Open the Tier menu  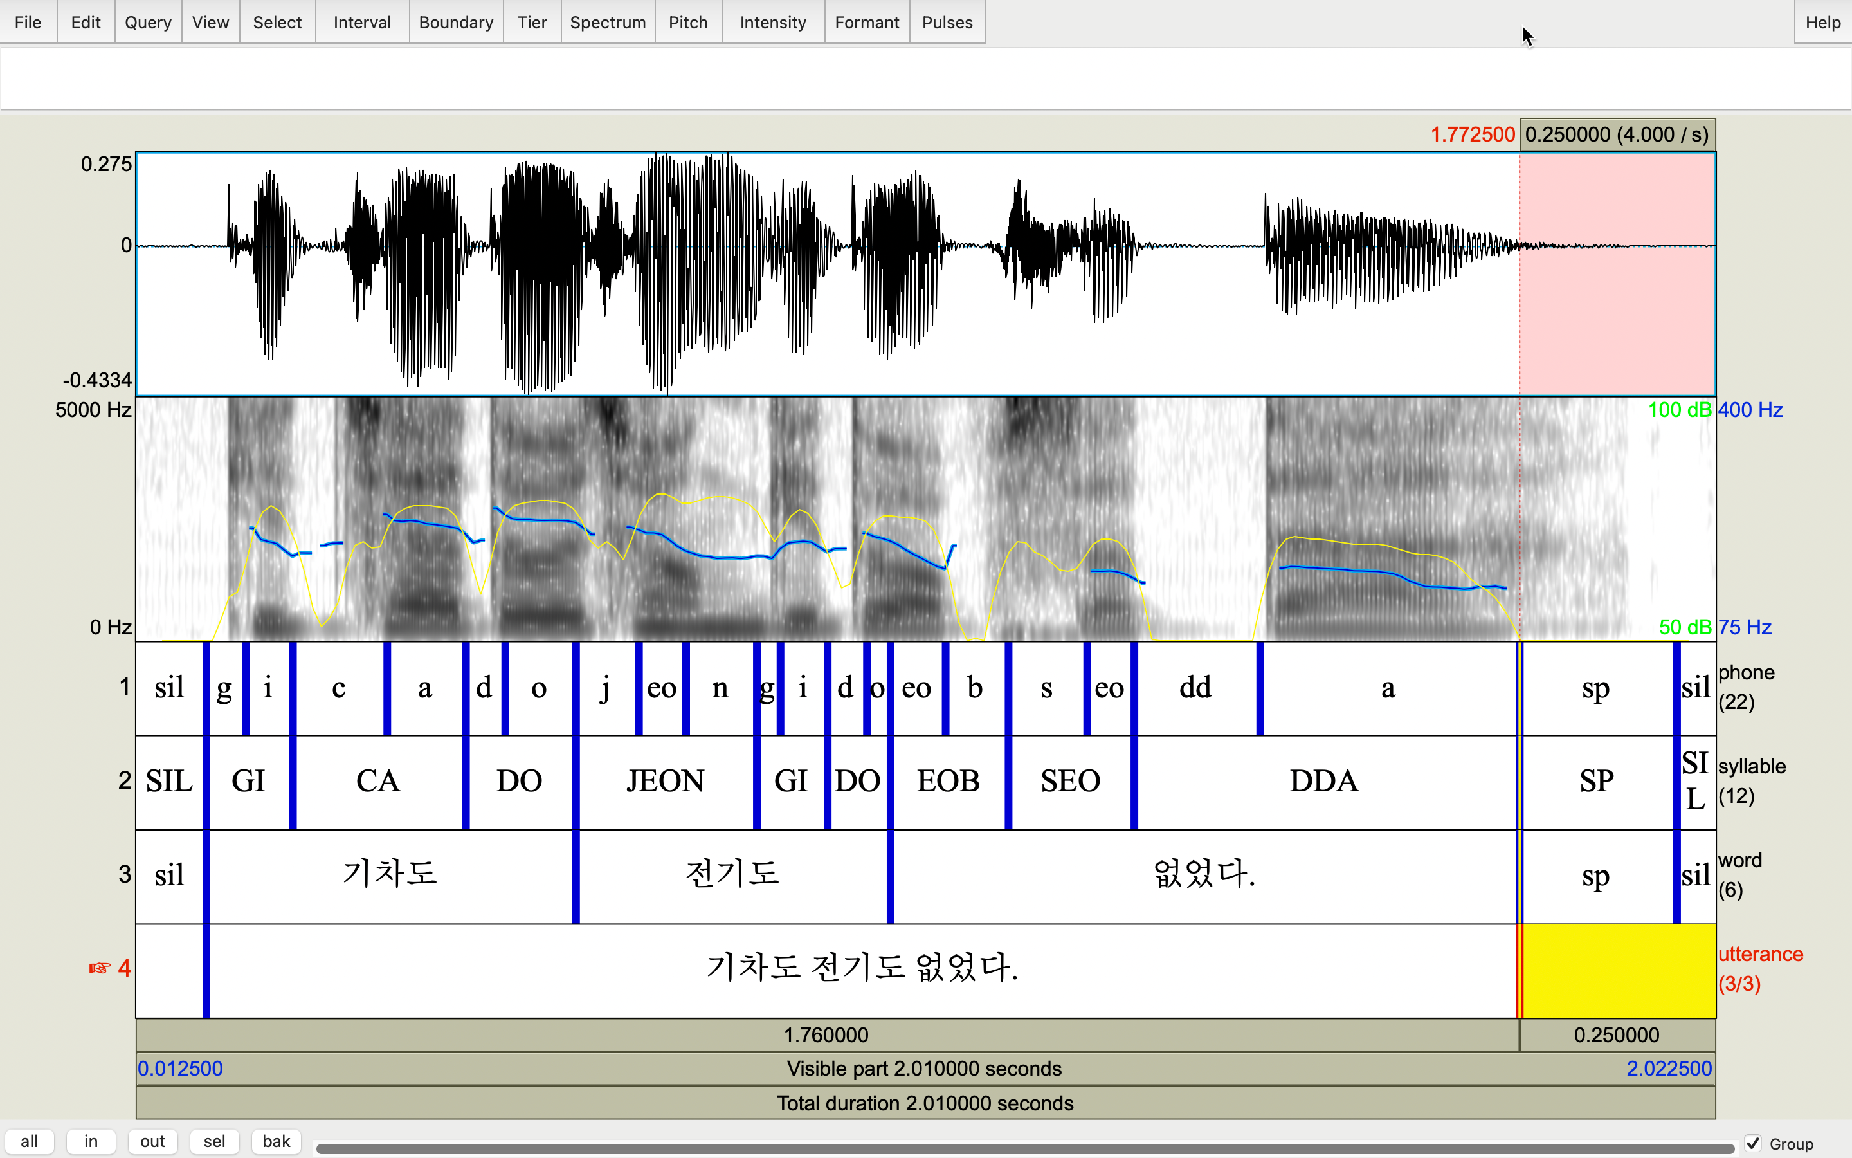coord(532,23)
